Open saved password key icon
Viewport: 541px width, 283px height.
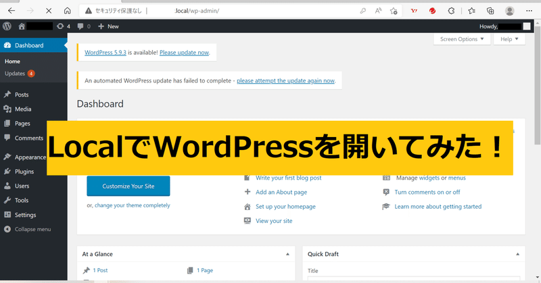(362, 11)
